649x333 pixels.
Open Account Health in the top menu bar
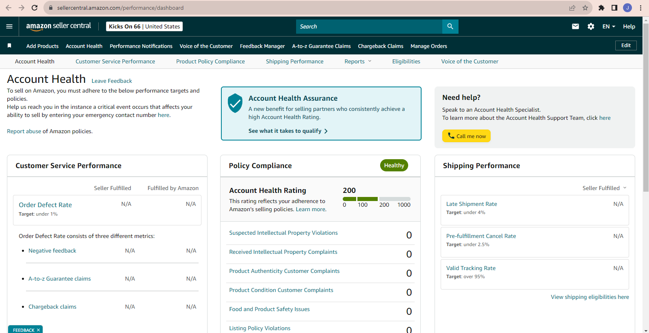(x=84, y=46)
